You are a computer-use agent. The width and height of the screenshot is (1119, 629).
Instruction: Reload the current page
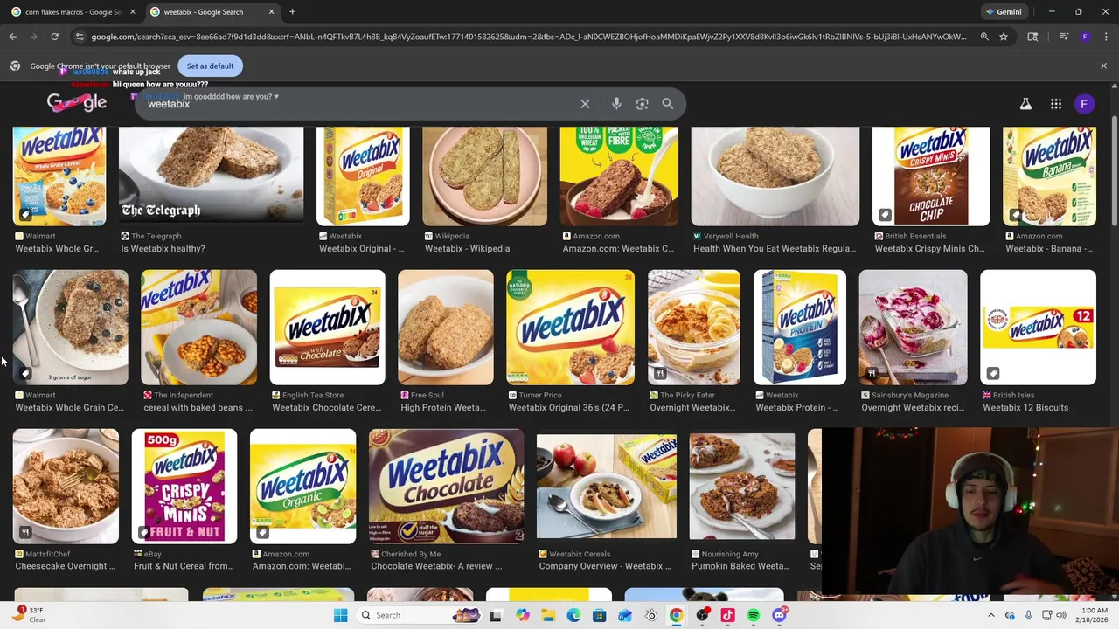point(54,37)
